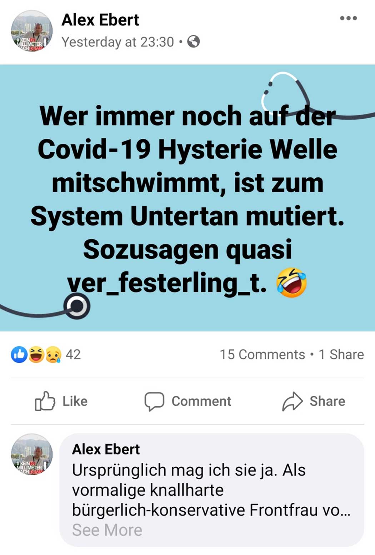Viewport: 375px width, 555px height.
Task: Click the laughing emoji in the post
Action: 291,283
